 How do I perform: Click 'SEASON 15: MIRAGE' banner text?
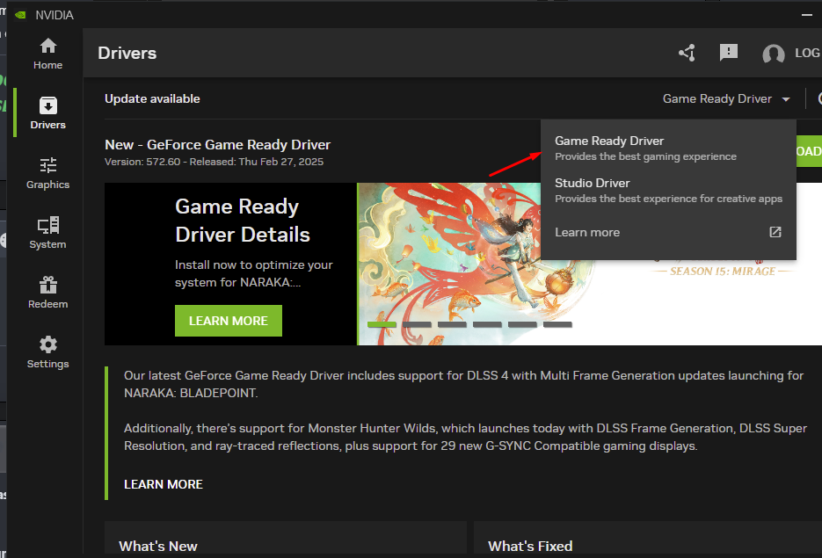coord(723,271)
